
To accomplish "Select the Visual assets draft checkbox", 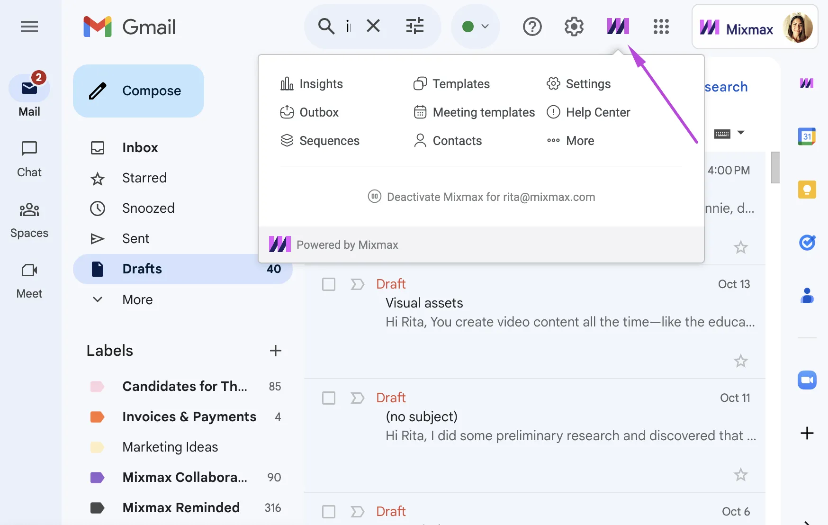I will (329, 284).
